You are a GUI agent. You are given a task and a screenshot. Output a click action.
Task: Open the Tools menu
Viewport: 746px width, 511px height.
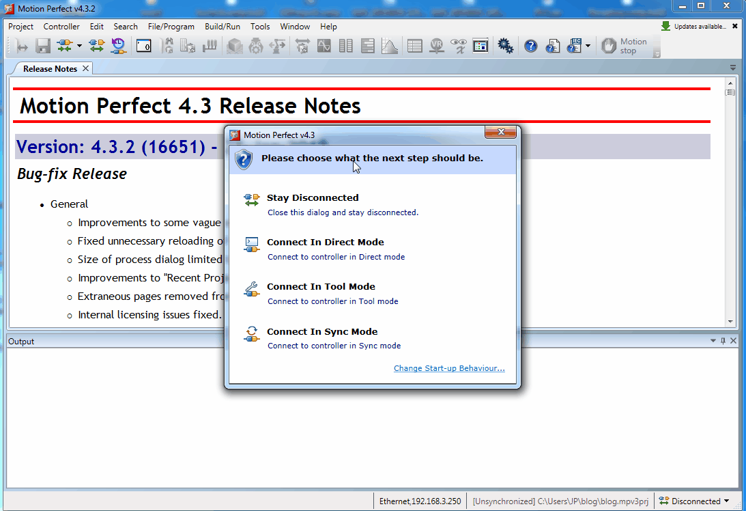260,27
